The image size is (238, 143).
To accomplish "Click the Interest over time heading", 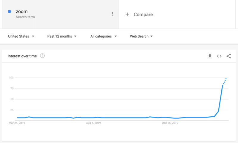I will (22, 56).
